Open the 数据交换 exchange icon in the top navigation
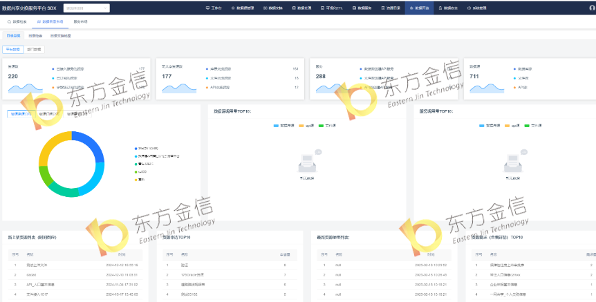Screen dimensions: 596x302 (266, 8)
